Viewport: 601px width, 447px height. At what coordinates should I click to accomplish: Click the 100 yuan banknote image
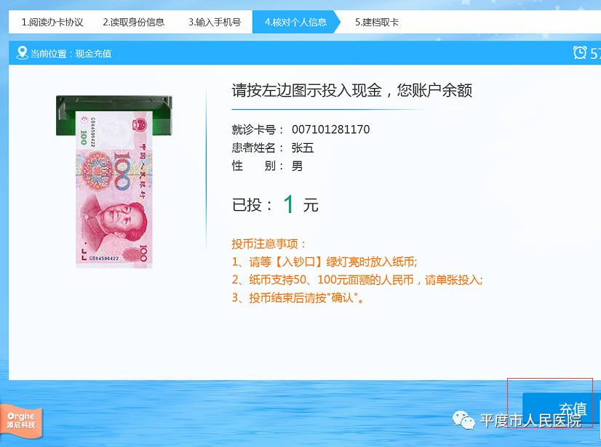[x=114, y=189]
